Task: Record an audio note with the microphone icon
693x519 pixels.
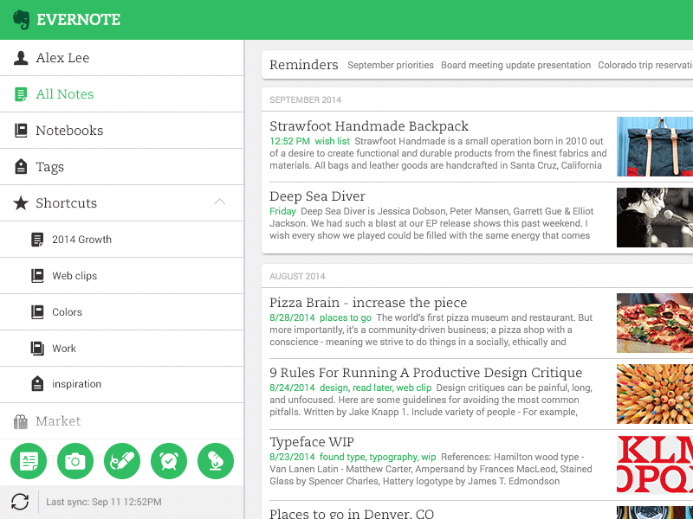Action: [x=215, y=461]
